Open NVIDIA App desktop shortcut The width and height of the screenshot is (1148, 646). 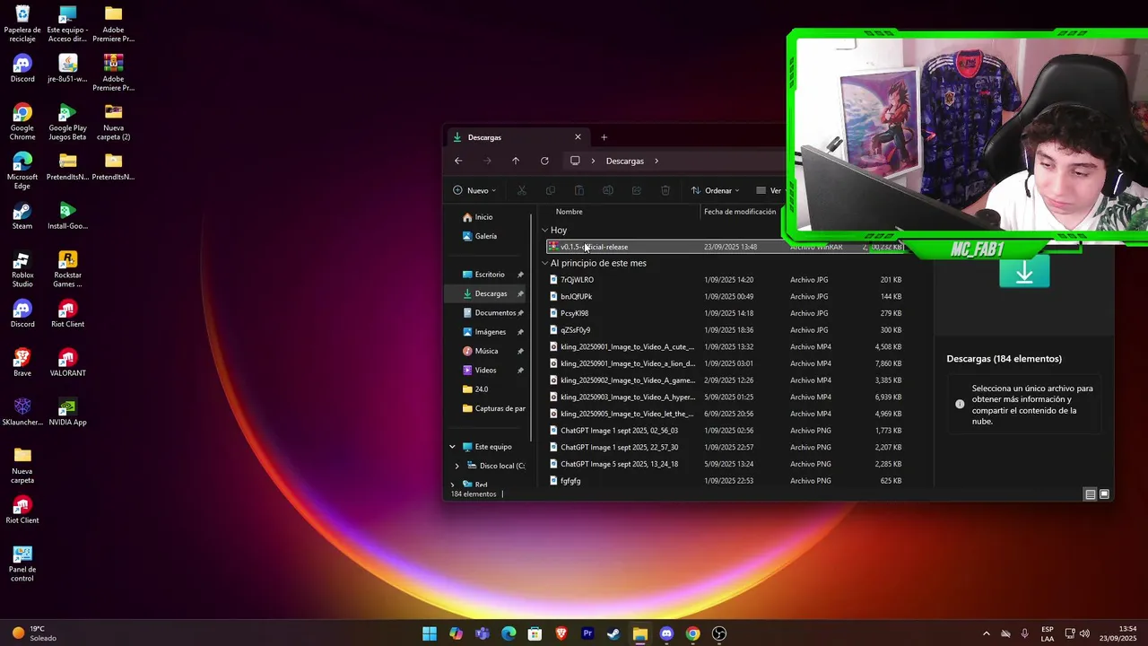(x=67, y=412)
